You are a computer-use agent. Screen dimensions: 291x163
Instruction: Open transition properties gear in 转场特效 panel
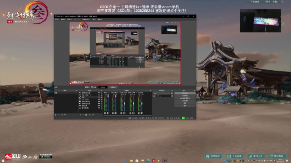172,93
